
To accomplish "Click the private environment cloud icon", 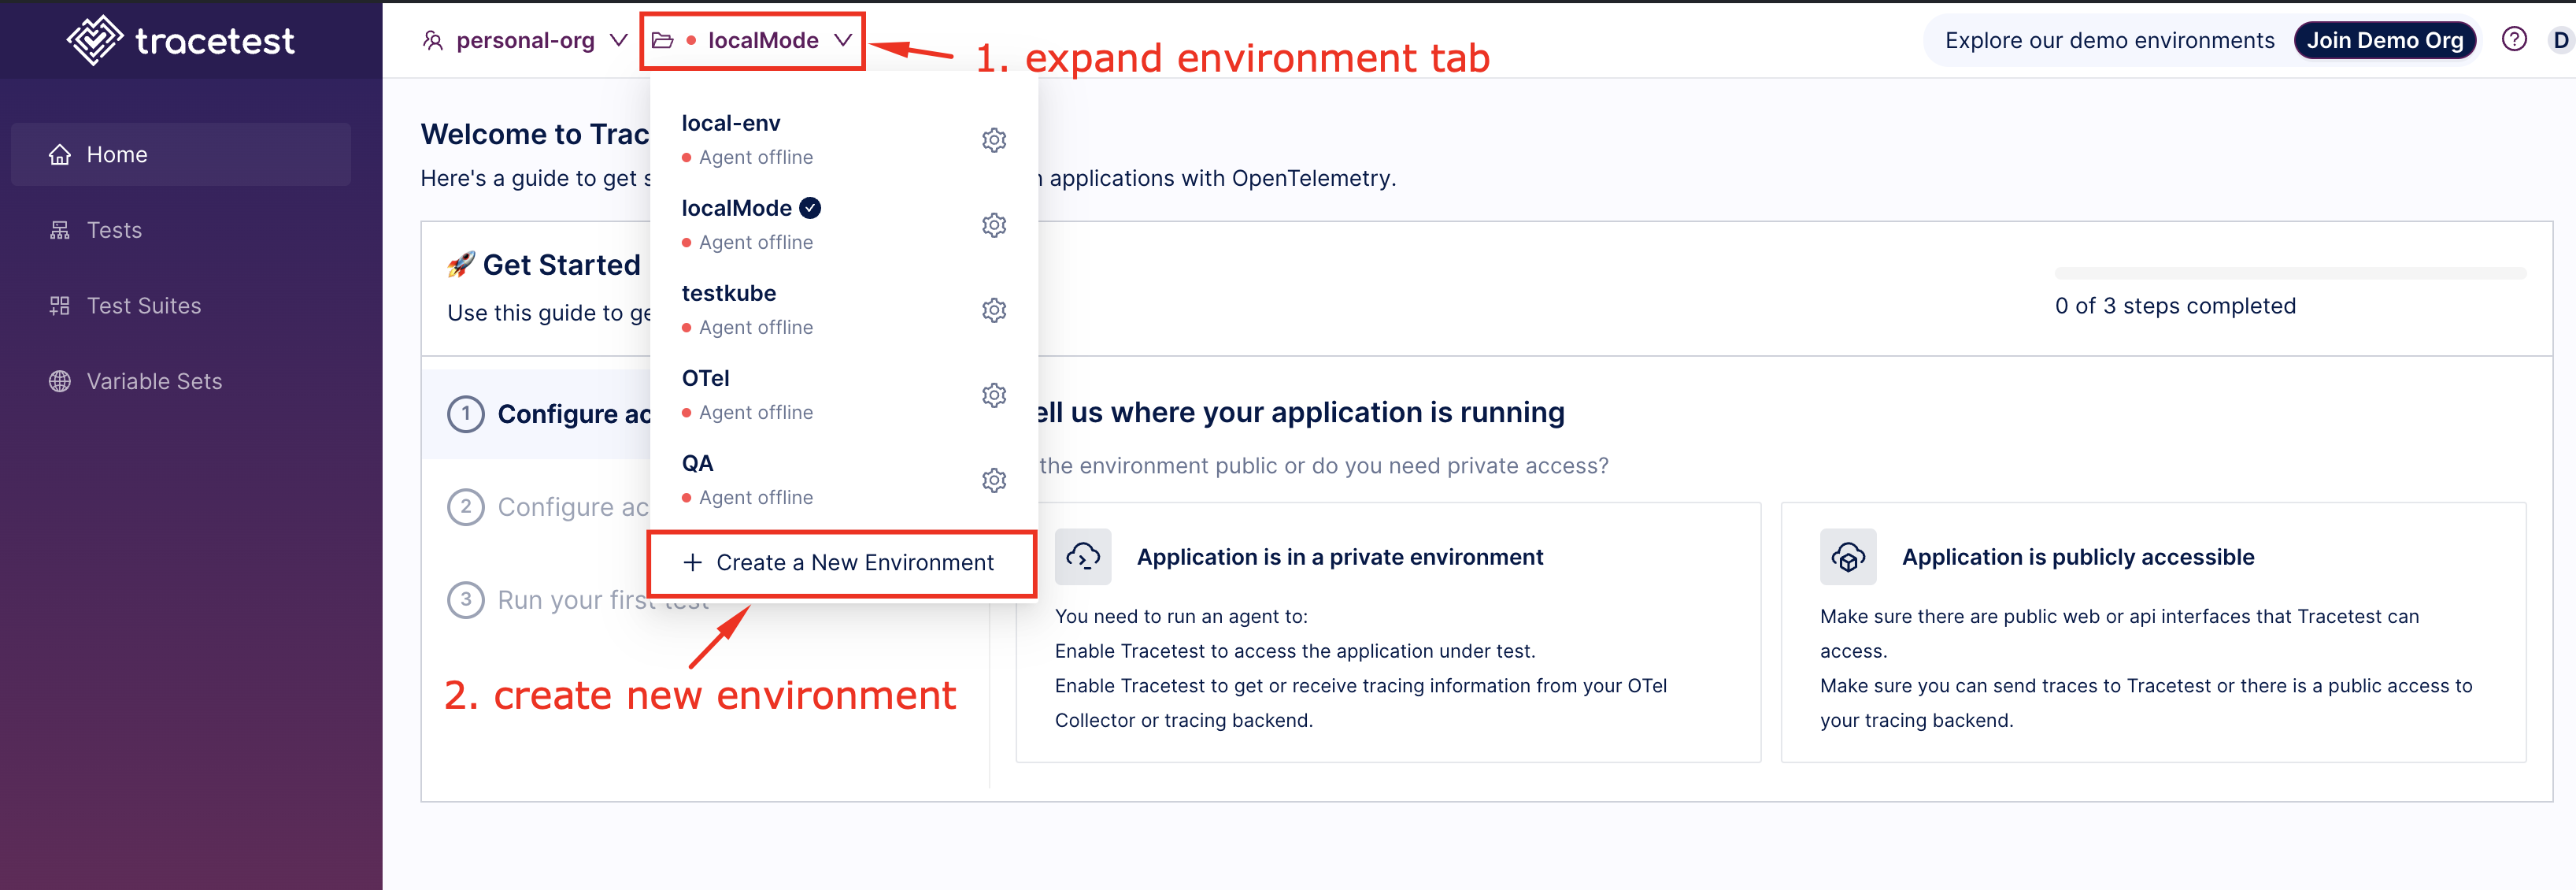I will click(1084, 557).
